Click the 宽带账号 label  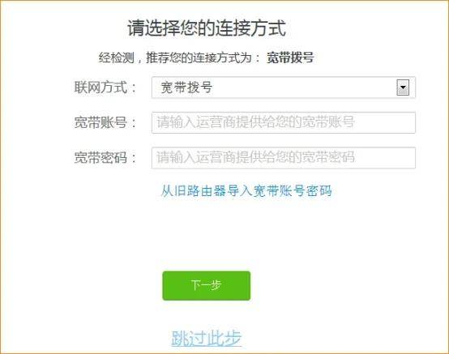click(x=105, y=122)
